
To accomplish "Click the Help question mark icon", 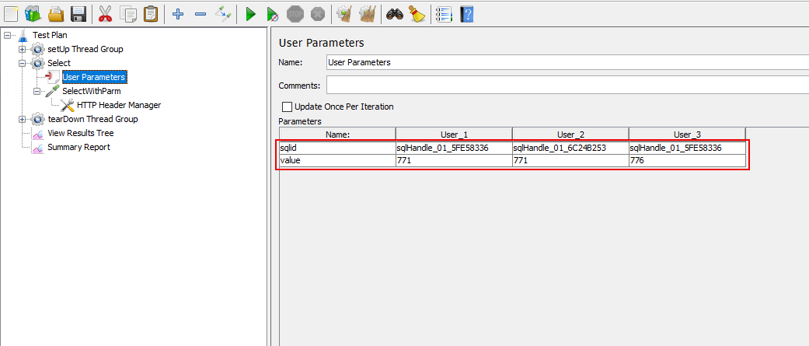I will click(x=466, y=13).
